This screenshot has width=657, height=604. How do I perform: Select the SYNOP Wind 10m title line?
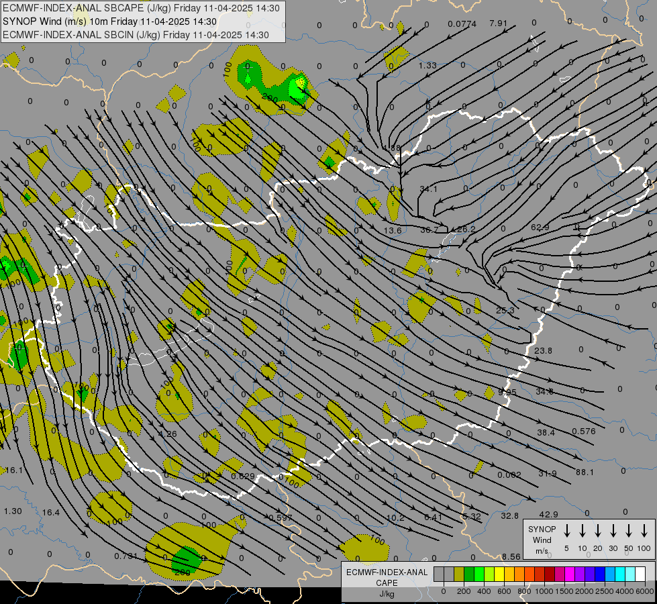[x=109, y=21]
